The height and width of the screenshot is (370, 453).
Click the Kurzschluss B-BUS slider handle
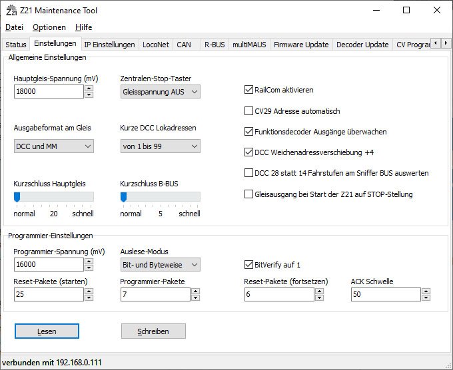124,197
